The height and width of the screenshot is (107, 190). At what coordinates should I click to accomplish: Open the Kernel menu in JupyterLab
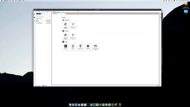[48, 12]
